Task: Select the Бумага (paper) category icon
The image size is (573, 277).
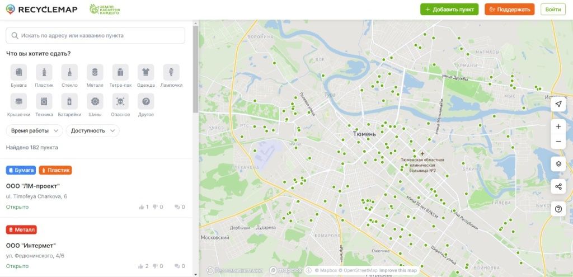Action: pyautogui.click(x=19, y=72)
